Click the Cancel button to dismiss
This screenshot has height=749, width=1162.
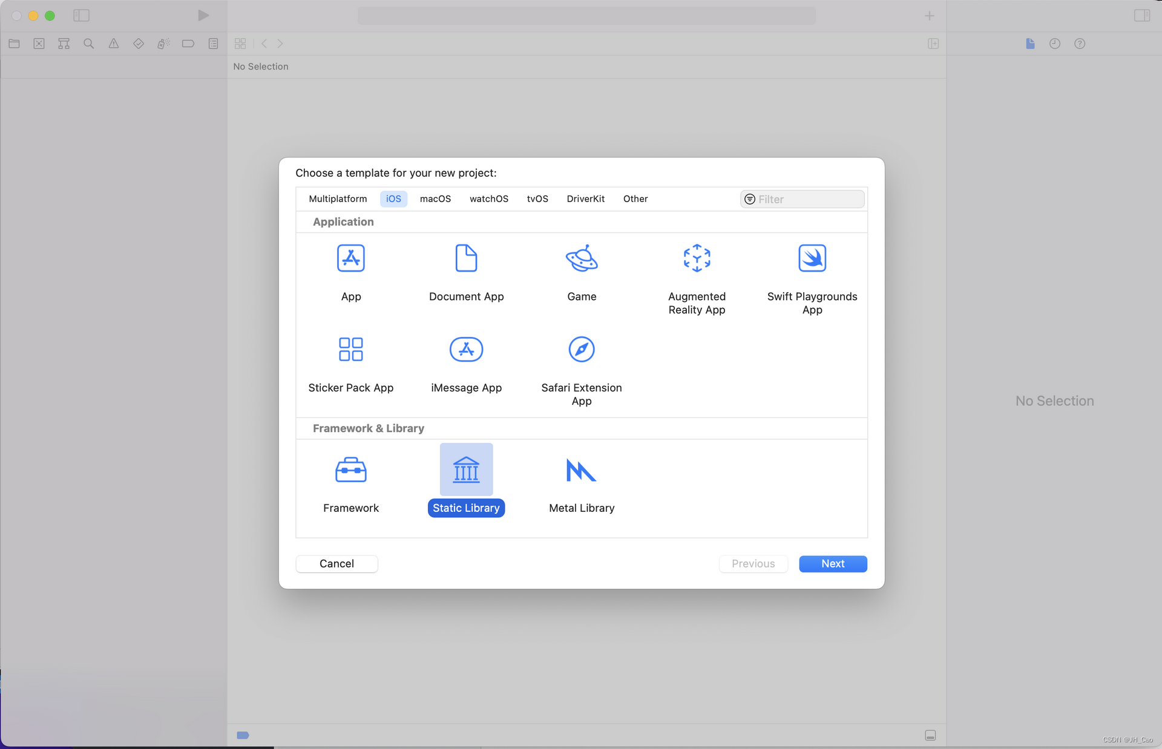pos(337,564)
